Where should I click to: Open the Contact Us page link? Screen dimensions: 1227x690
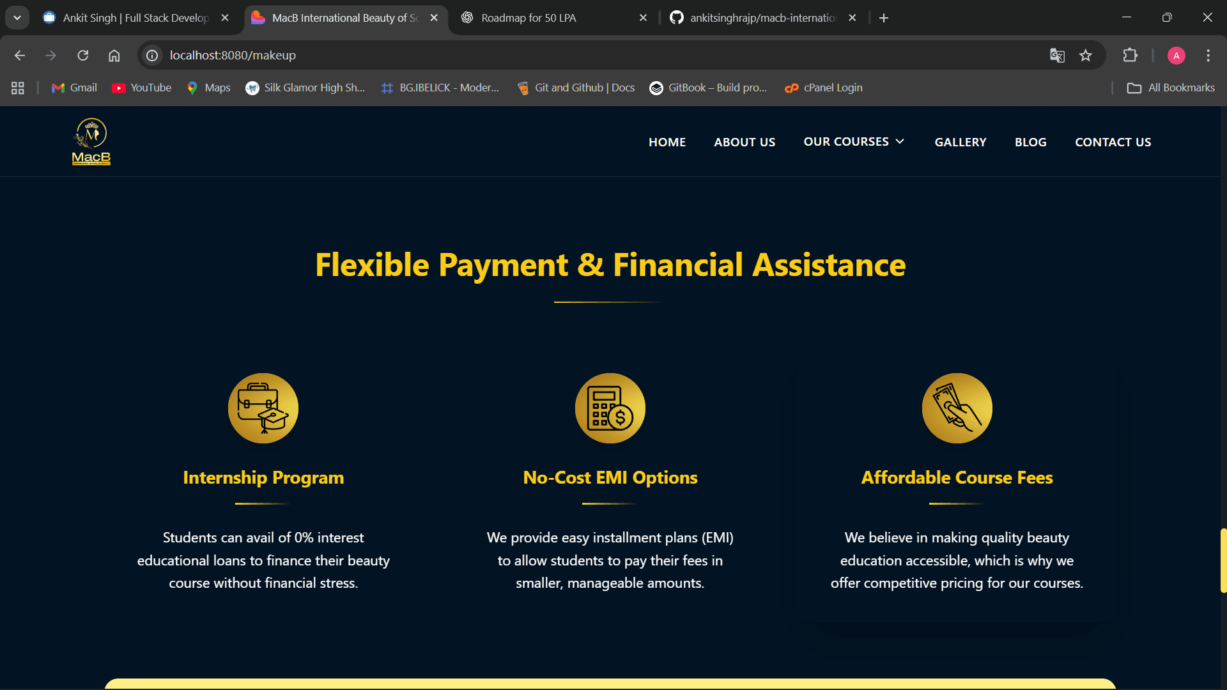point(1113,142)
